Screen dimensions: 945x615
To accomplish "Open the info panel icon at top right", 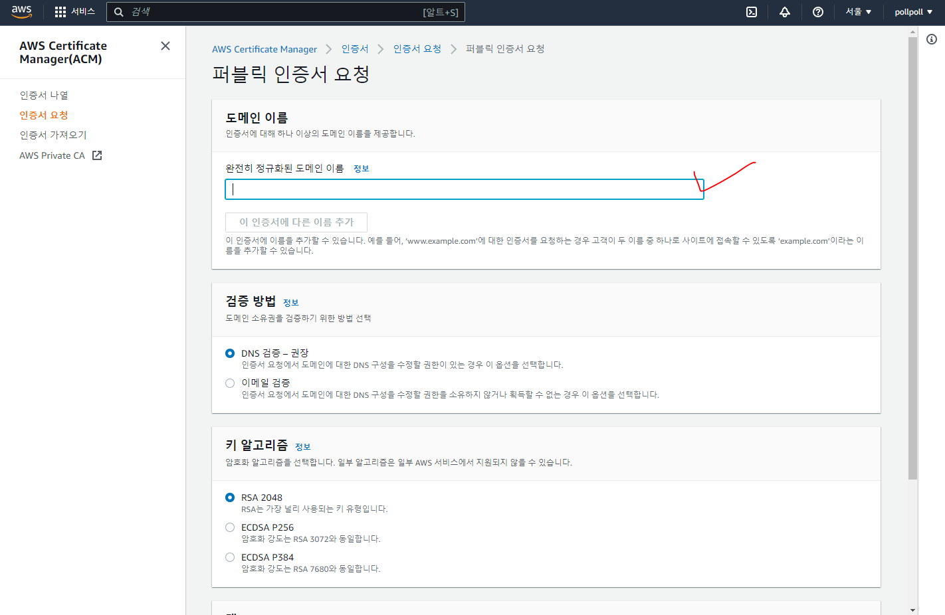I will [x=932, y=39].
